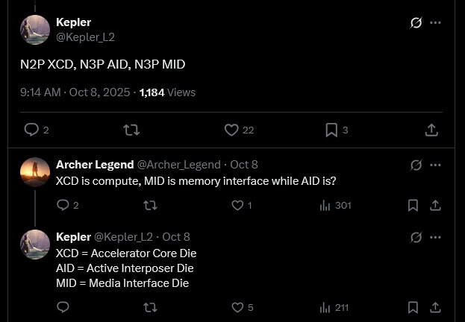Open @Kepler_L2 handle on main post
The image size is (465, 322).
pyautogui.click(x=85, y=37)
